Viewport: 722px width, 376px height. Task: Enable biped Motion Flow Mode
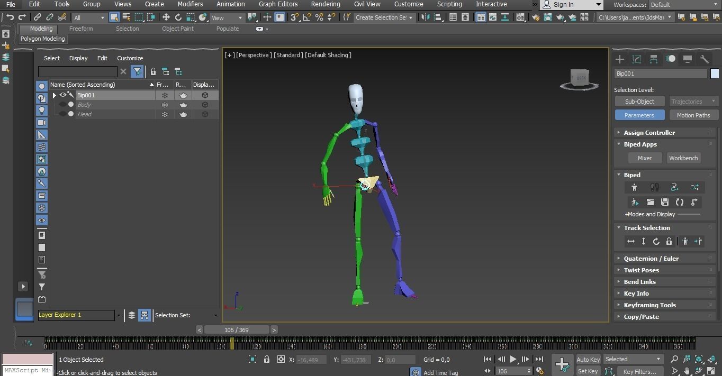(674, 187)
